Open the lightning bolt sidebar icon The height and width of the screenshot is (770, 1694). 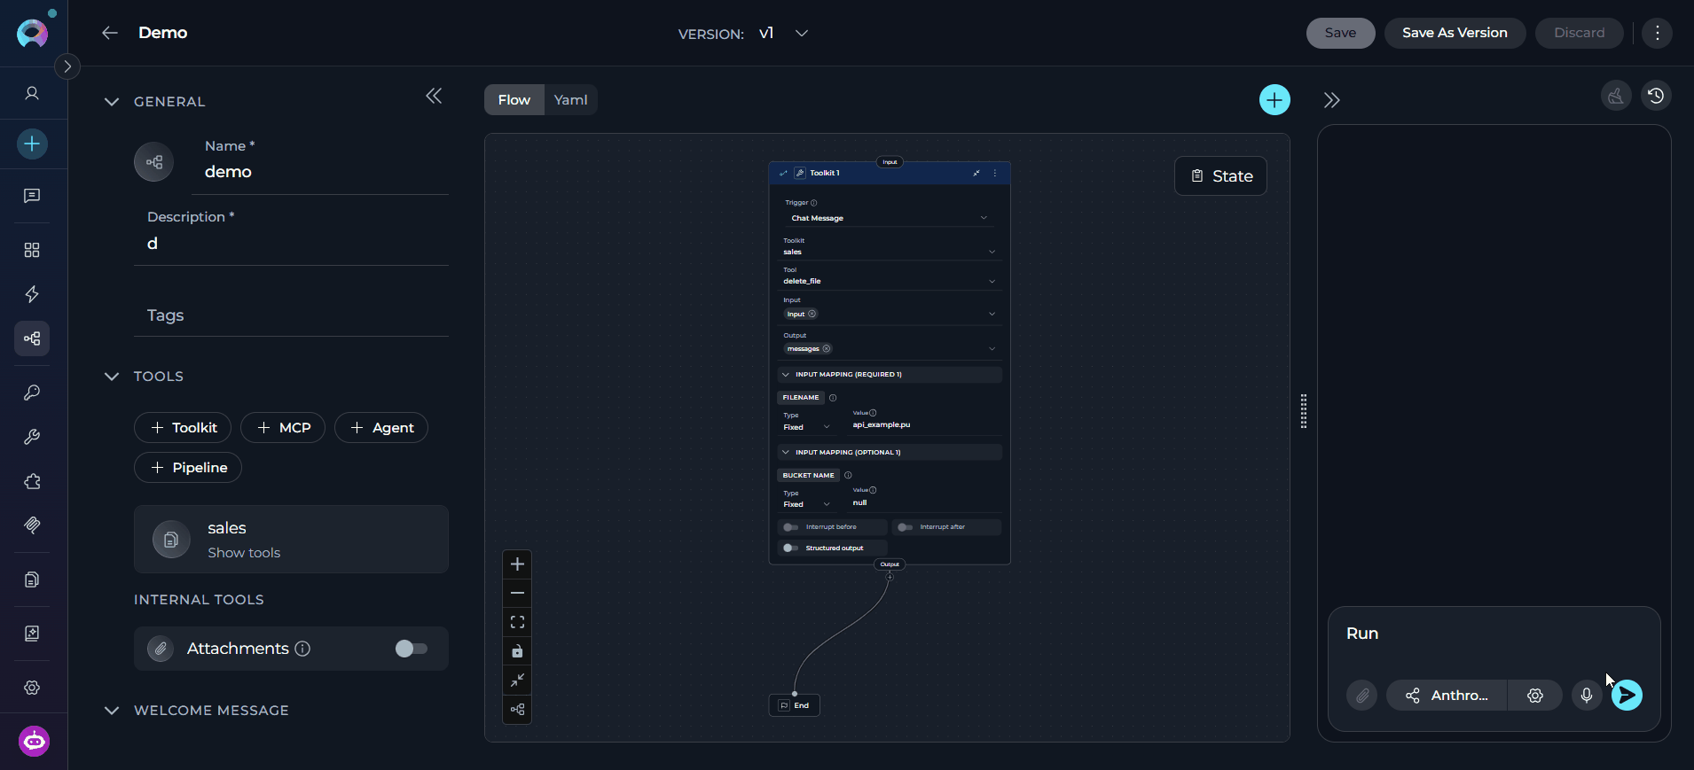(32, 294)
